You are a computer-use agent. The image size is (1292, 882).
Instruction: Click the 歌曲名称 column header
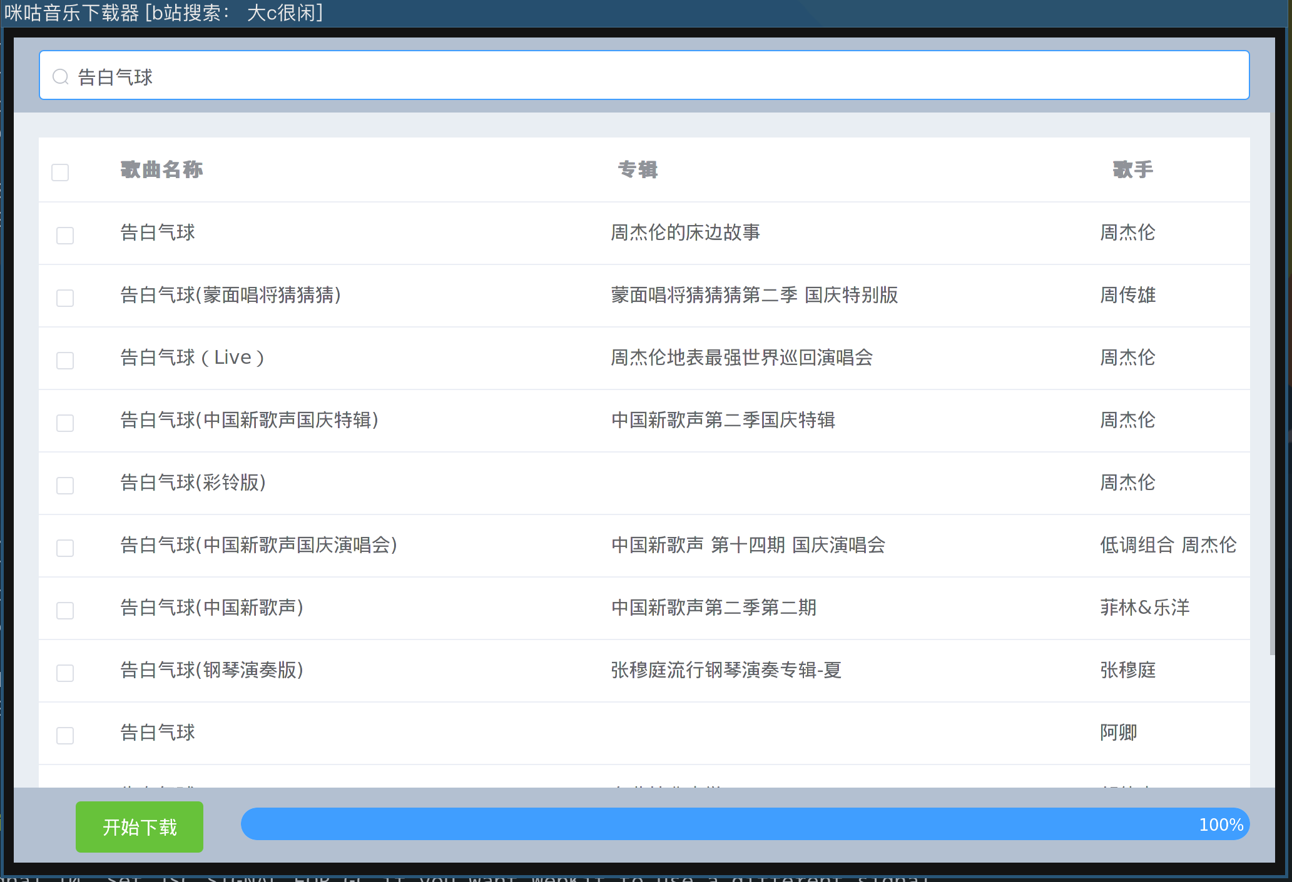161,169
